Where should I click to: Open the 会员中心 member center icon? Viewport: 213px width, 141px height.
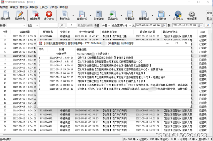tap(178, 14)
